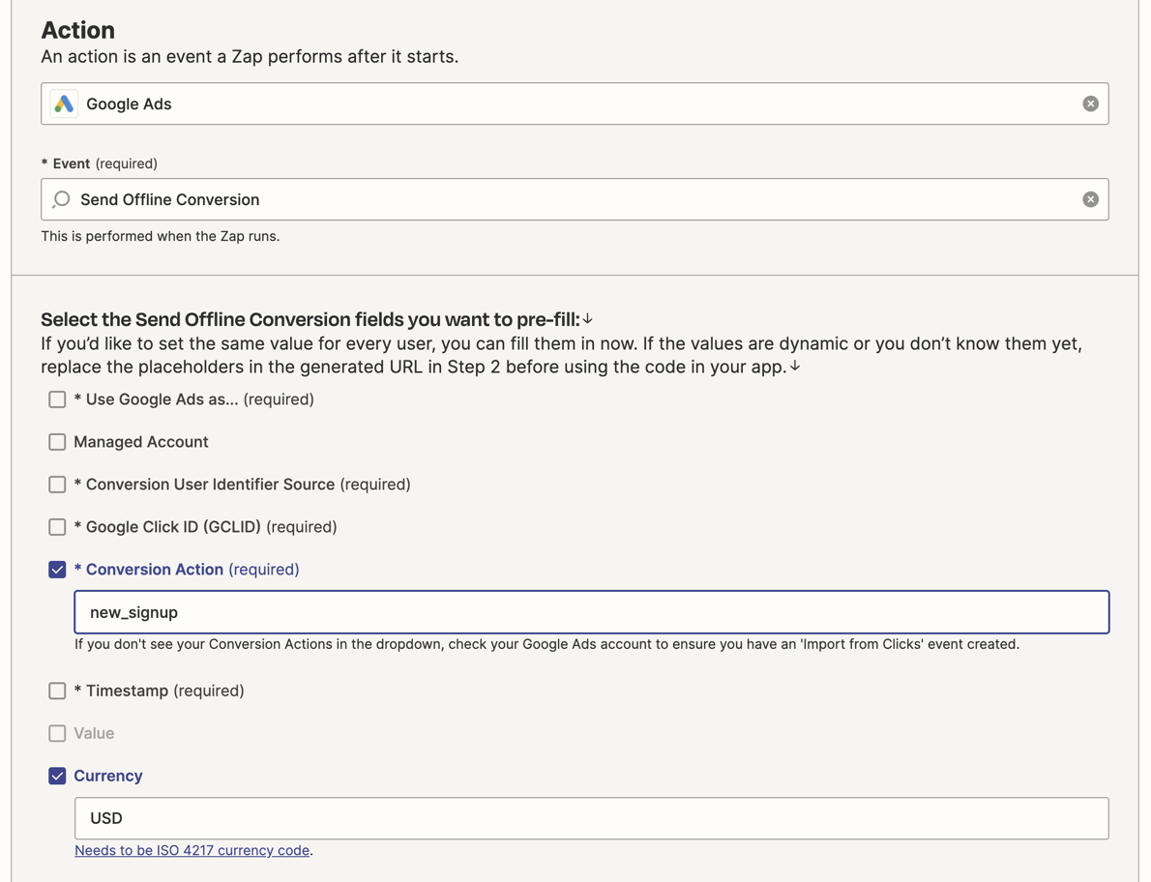Screen dimensions: 1151x882
Task: Click the Google Ads logo icon
Action: click(x=64, y=104)
